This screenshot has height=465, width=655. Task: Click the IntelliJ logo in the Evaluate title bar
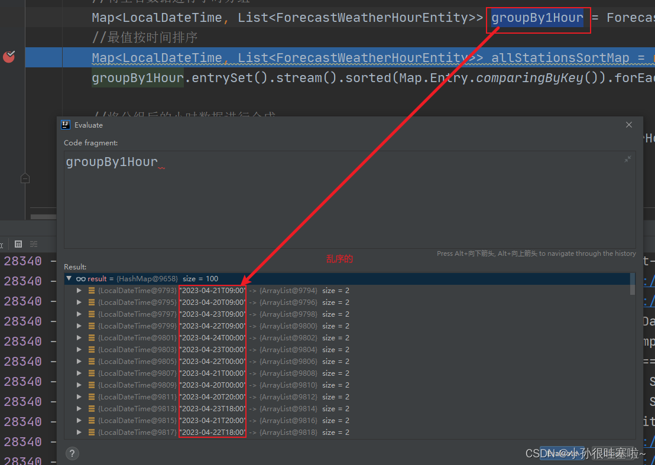click(65, 125)
